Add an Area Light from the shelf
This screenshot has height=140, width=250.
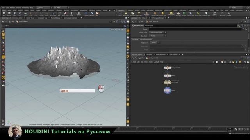tap(139, 14)
